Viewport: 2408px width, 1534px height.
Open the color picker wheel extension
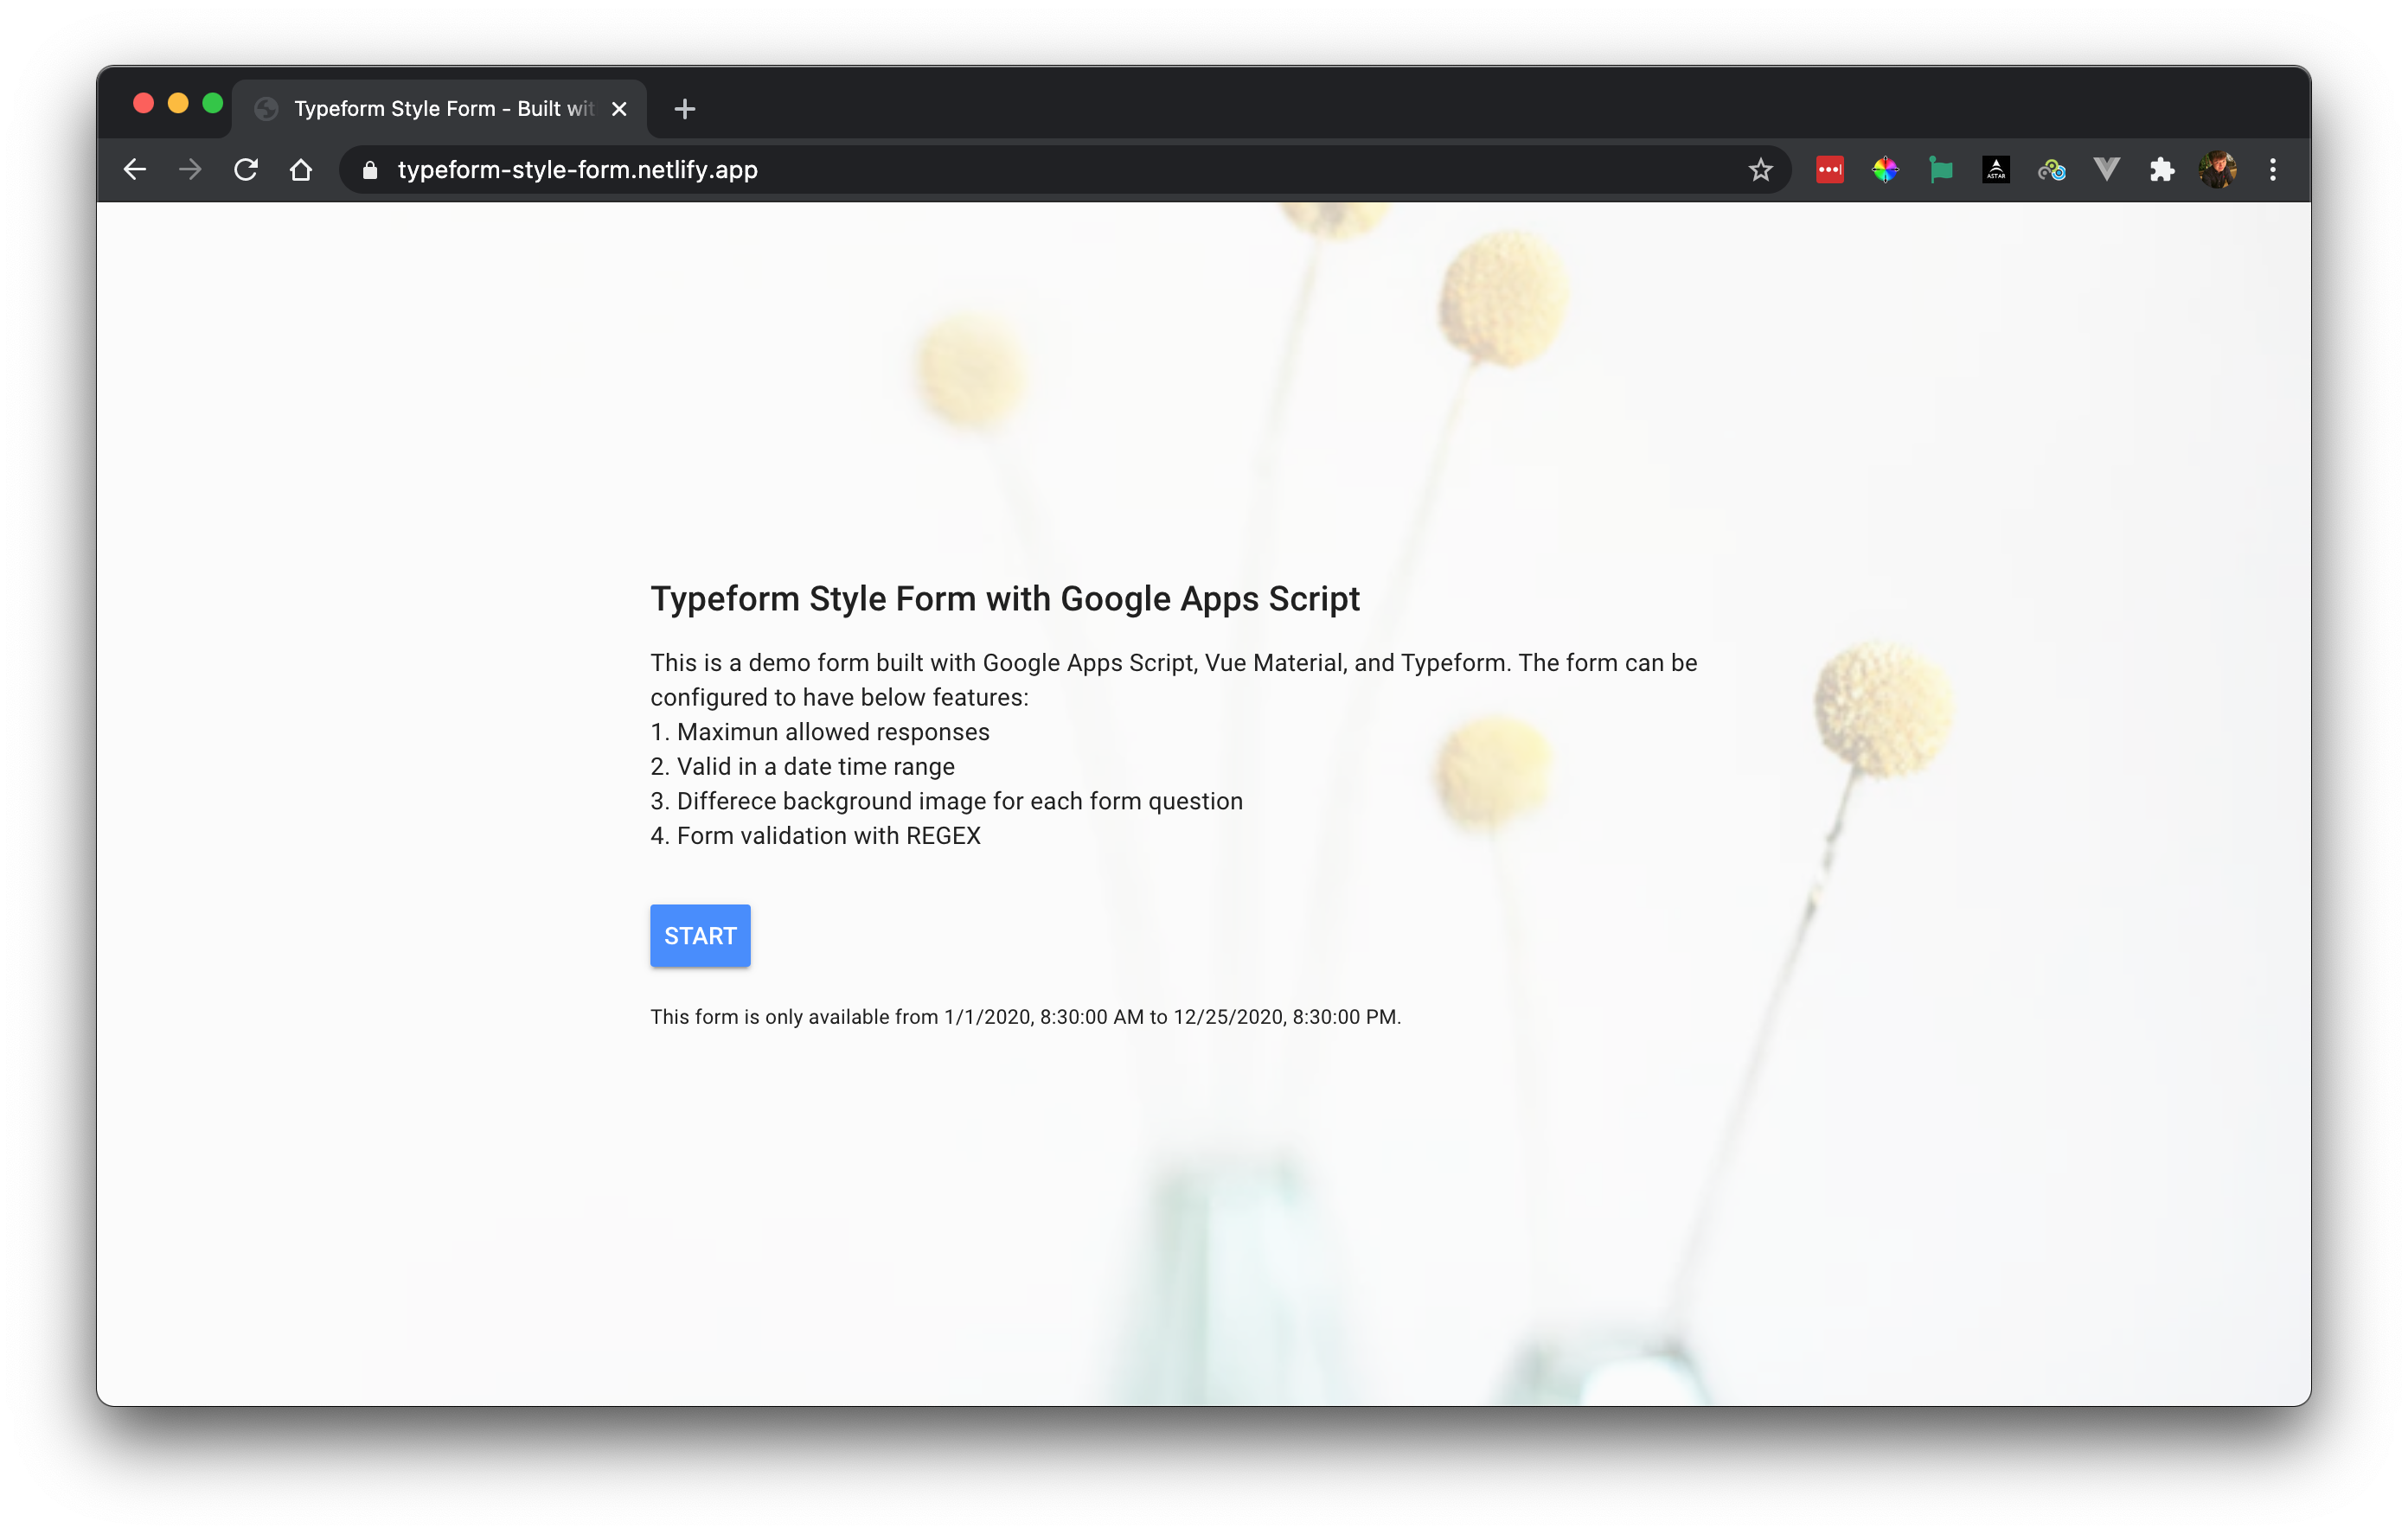[x=1885, y=170]
